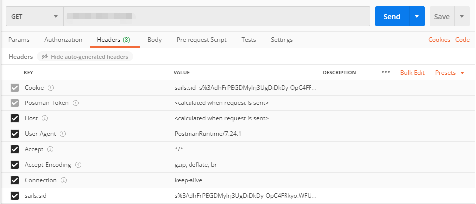Click the Bulk Edit link

point(412,73)
